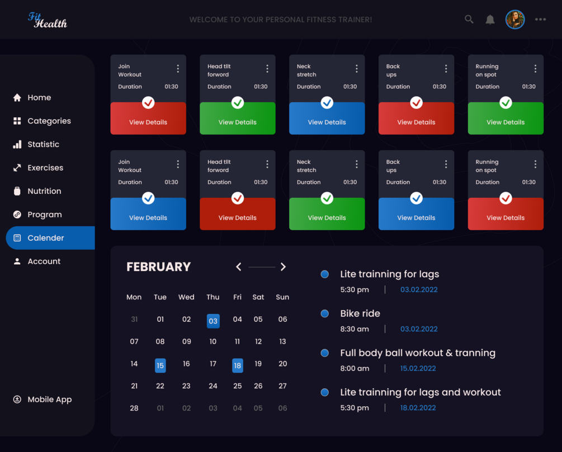View Details of second-row Head tilt forword red card
This screenshot has width=562, height=452.
point(238,218)
